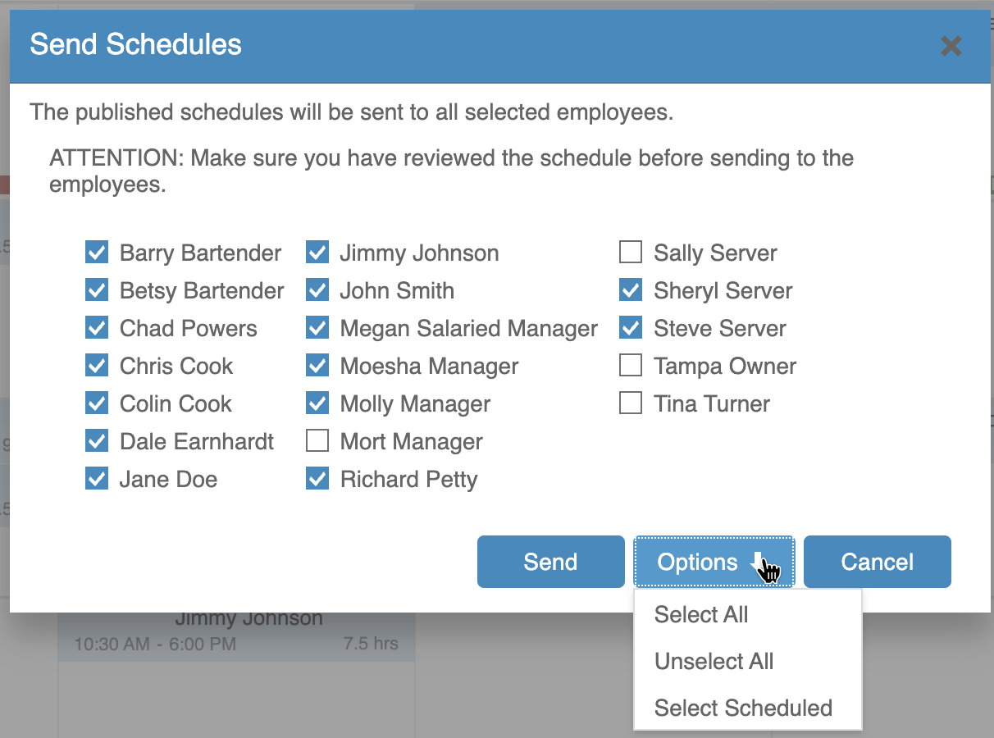Check the Sally Server checkbox
This screenshot has width=994, height=738.
(630, 253)
